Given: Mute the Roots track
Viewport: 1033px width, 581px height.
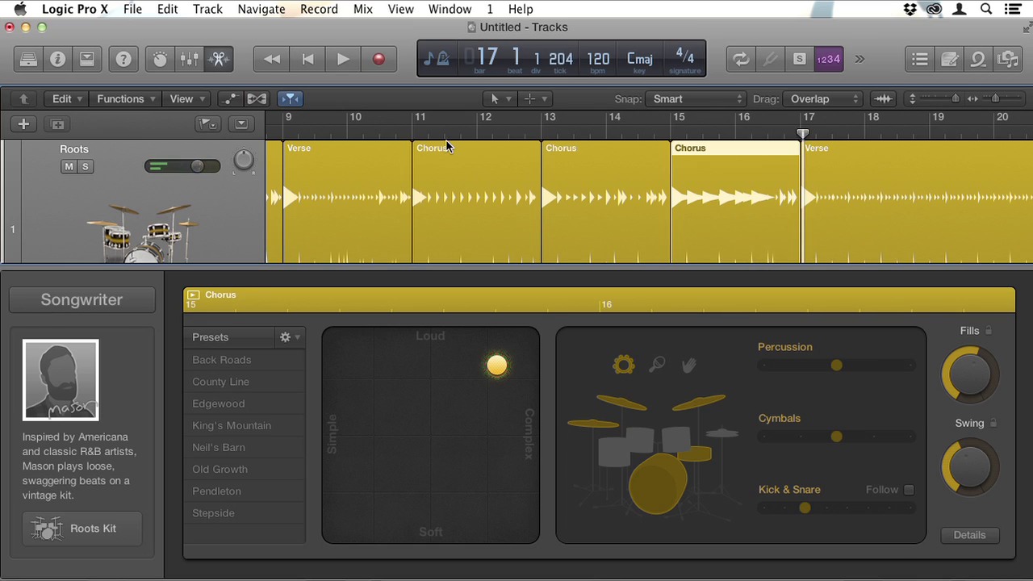Looking at the screenshot, I should click(69, 166).
